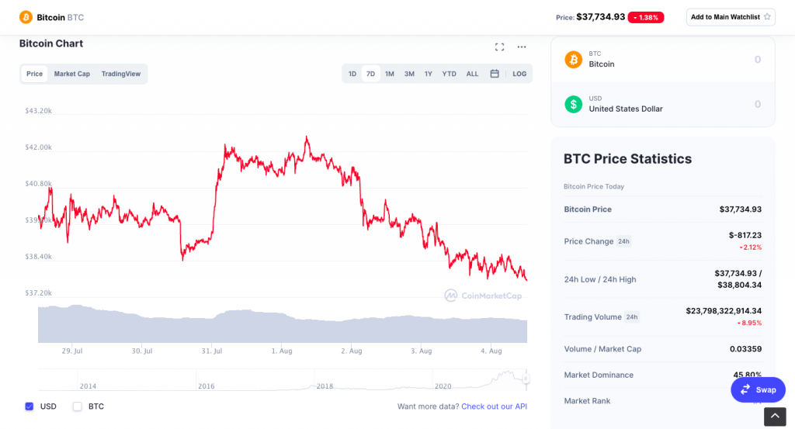
Task: Click the range slider handle on mini timeline
Action: click(526, 379)
